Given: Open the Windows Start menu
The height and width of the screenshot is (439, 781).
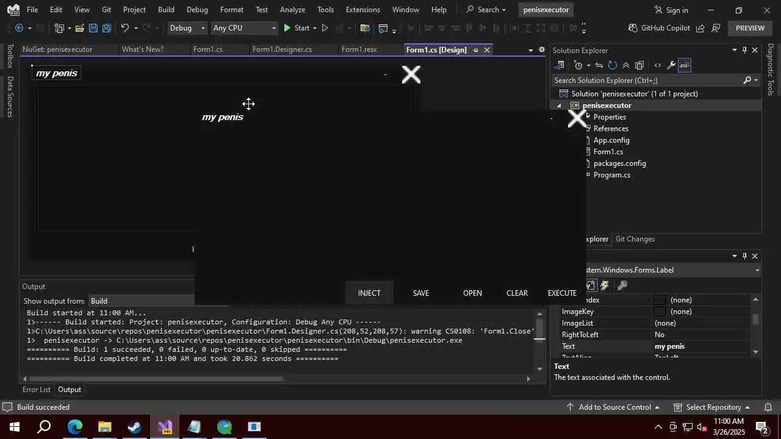Looking at the screenshot, I should 15,427.
